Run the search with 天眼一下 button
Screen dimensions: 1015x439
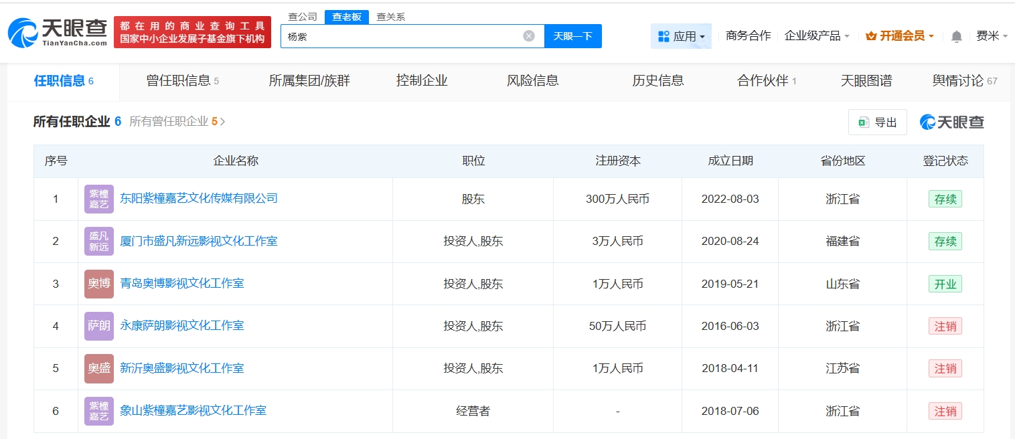573,36
